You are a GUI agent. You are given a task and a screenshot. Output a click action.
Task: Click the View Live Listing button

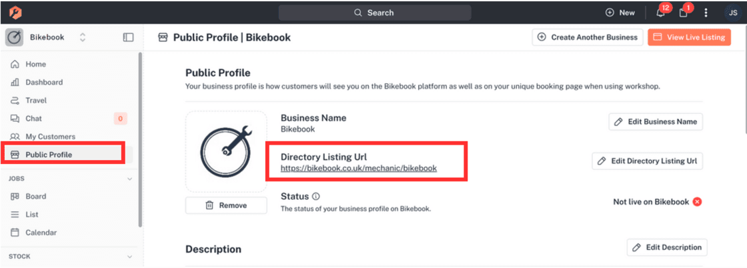coord(689,37)
